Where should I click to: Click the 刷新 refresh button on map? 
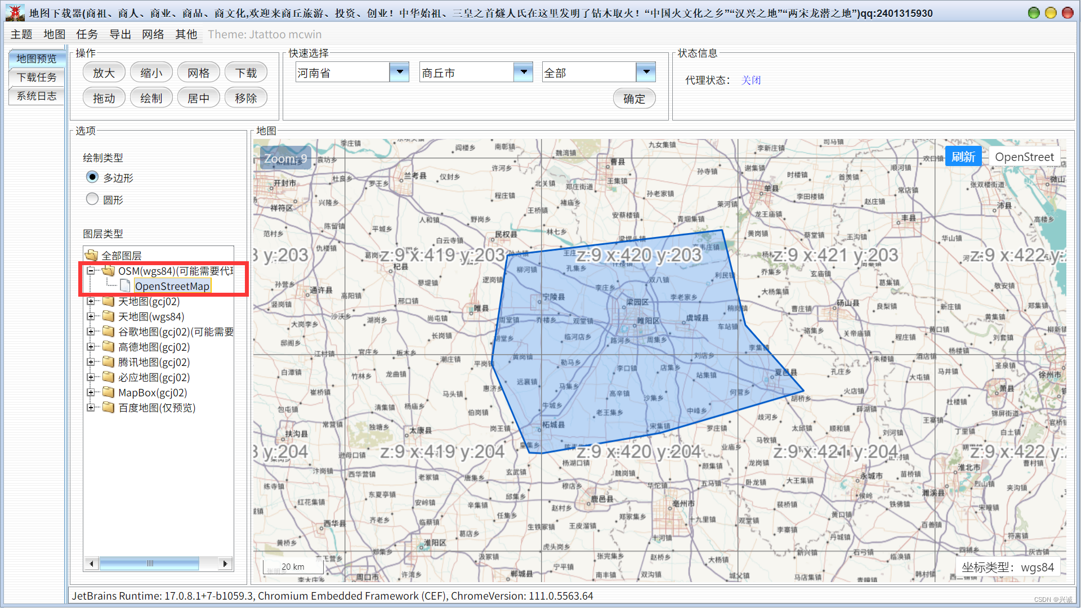click(963, 157)
